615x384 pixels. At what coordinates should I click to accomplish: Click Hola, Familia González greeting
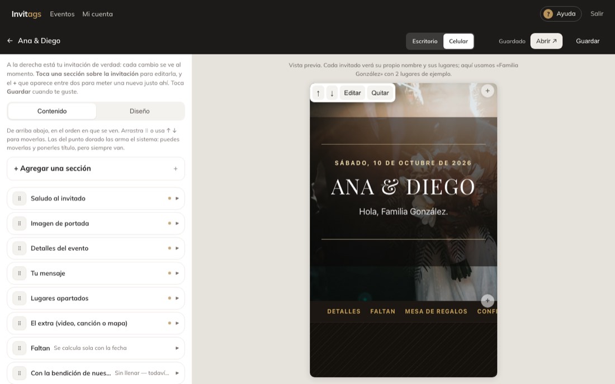pos(403,212)
